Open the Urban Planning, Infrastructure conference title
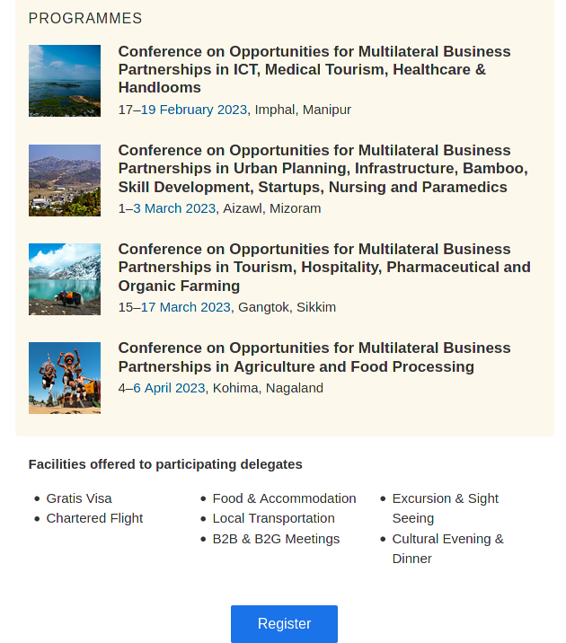Viewport: 566px width, 643px height. coord(323,169)
